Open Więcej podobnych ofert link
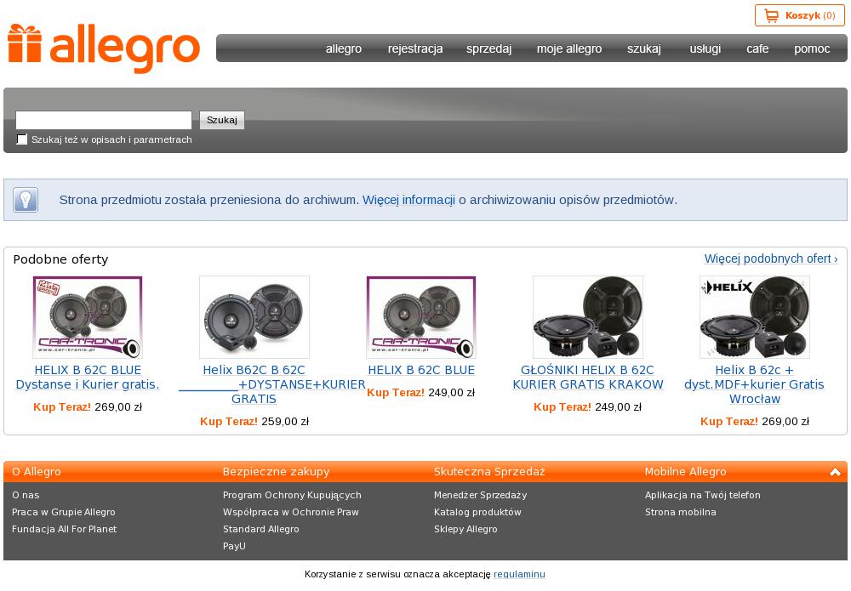Image resolution: width=851 pixels, height=591 pixels. point(771,259)
